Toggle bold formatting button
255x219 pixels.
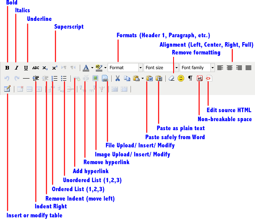(x=7, y=68)
